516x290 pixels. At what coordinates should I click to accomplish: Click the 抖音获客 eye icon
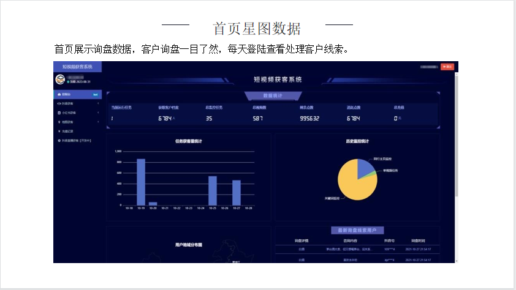click(59, 103)
